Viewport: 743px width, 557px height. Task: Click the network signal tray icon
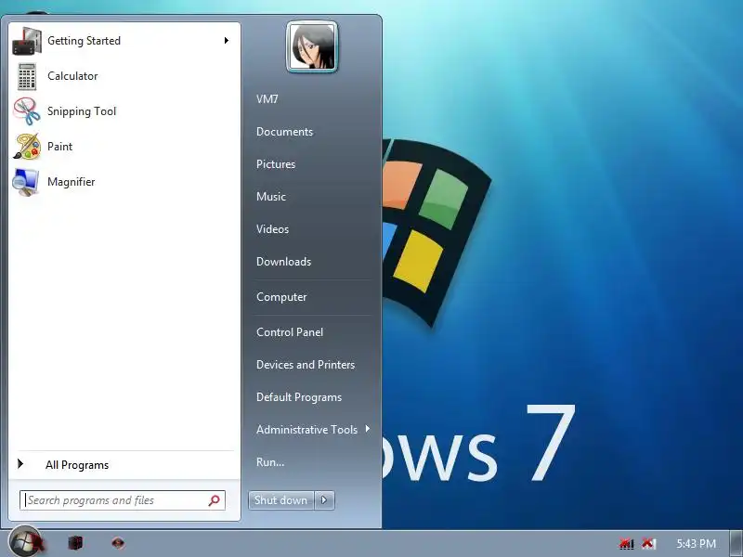[x=626, y=543]
